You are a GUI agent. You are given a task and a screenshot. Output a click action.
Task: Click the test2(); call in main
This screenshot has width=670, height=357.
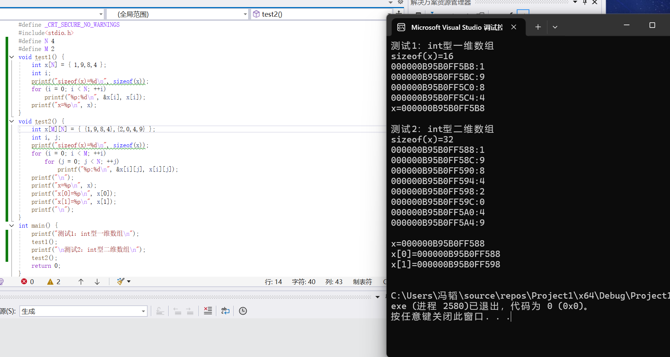click(44, 258)
